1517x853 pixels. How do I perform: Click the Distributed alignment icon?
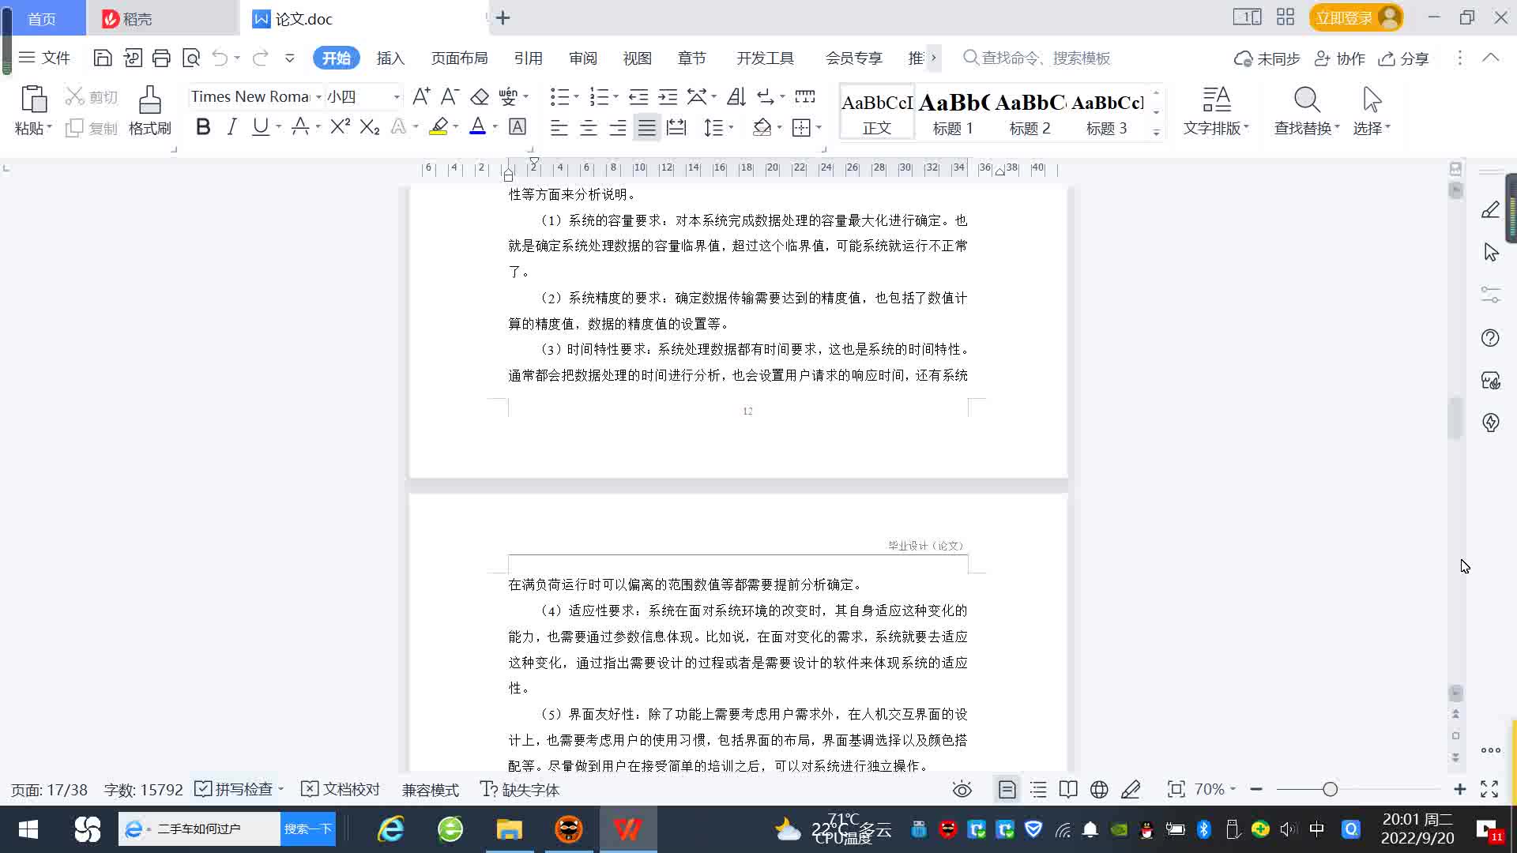click(x=676, y=127)
